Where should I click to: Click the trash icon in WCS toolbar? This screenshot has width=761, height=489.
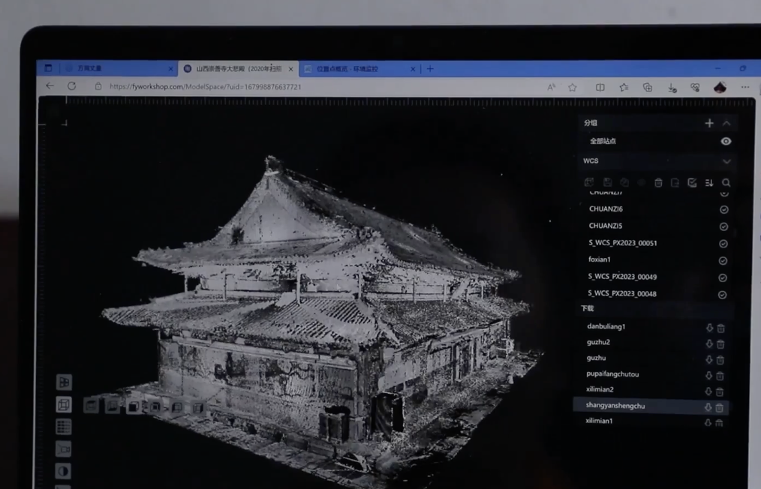(658, 182)
